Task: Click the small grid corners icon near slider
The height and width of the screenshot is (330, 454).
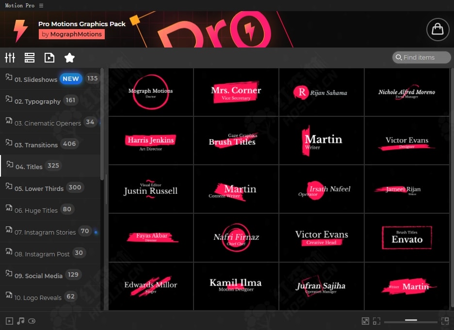Action: click(377, 321)
